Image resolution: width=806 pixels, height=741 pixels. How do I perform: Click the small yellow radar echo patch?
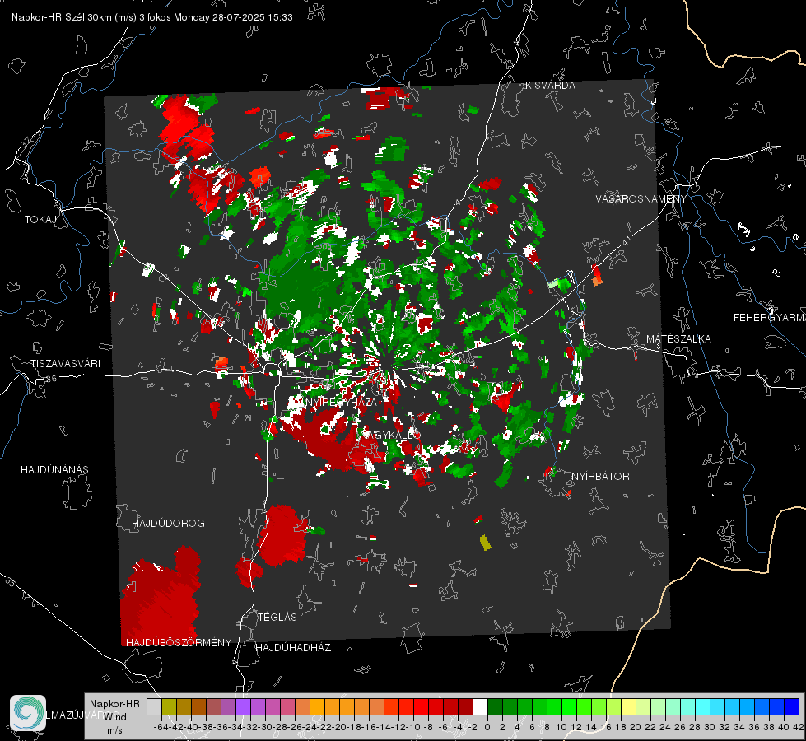485,543
